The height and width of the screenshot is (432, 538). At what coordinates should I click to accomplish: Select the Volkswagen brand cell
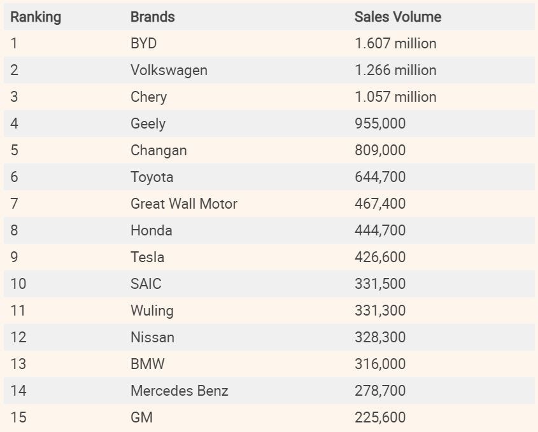coord(169,71)
